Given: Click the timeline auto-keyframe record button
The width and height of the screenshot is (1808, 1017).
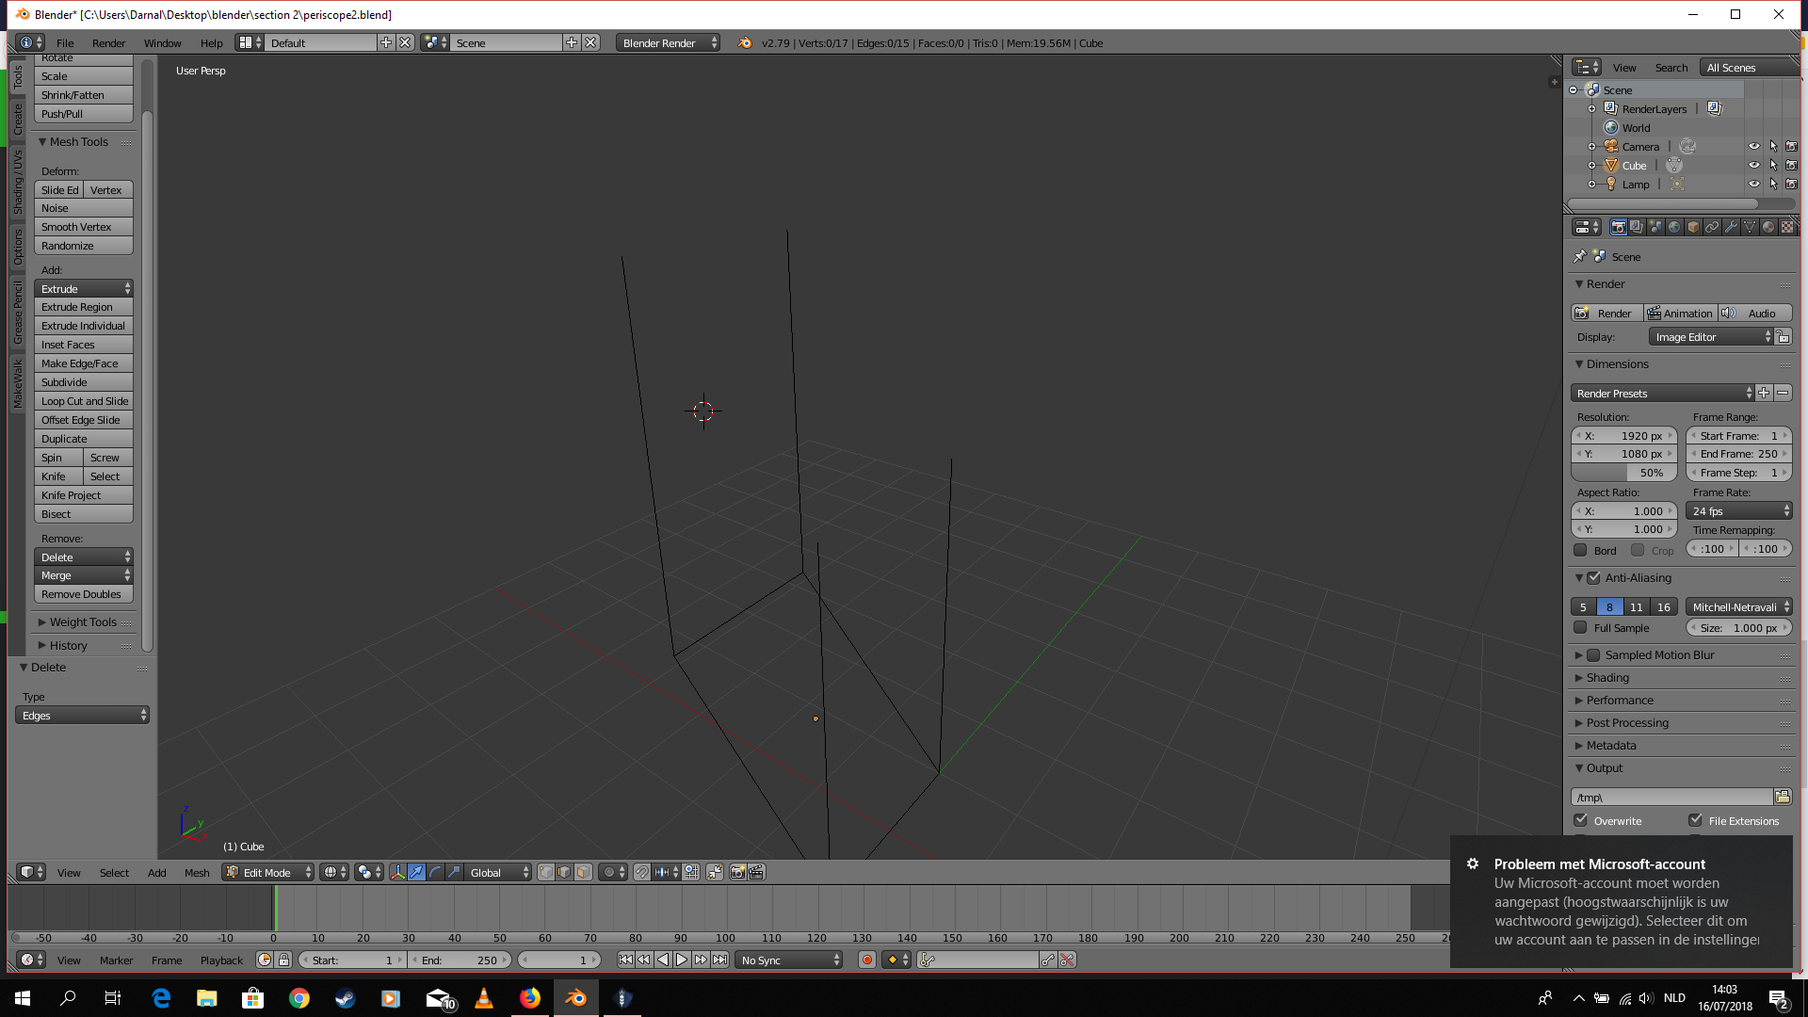Looking at the screenshot, I should [x=867, y=960].
